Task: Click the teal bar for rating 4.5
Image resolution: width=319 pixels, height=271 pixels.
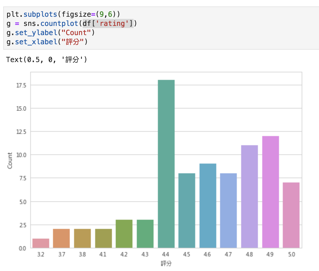Action: coord(187,211)
